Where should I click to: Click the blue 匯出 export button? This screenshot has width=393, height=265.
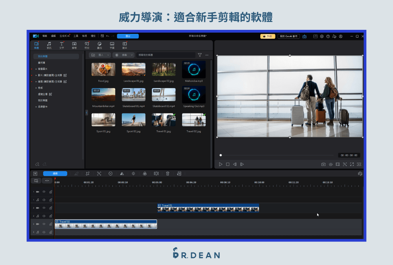point(128,36)
